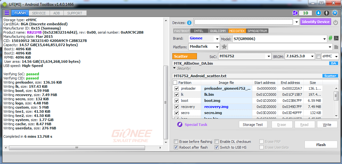Click the DA file badge

[x=333, y=63]
